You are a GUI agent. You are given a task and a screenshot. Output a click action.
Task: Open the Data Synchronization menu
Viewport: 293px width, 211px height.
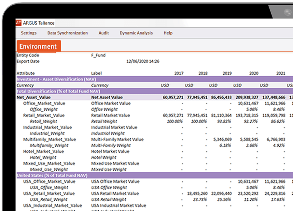(67, 33)
